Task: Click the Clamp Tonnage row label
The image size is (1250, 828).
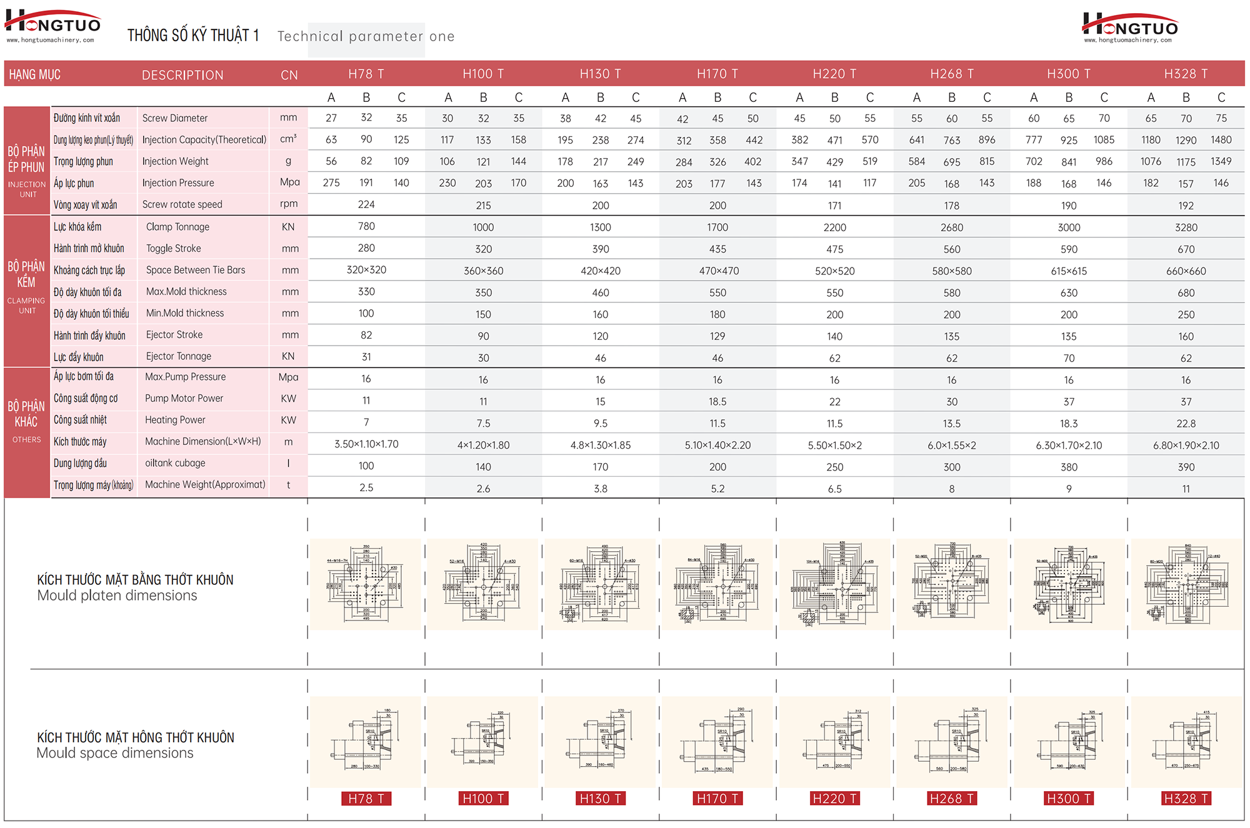Action: point(177,227)
